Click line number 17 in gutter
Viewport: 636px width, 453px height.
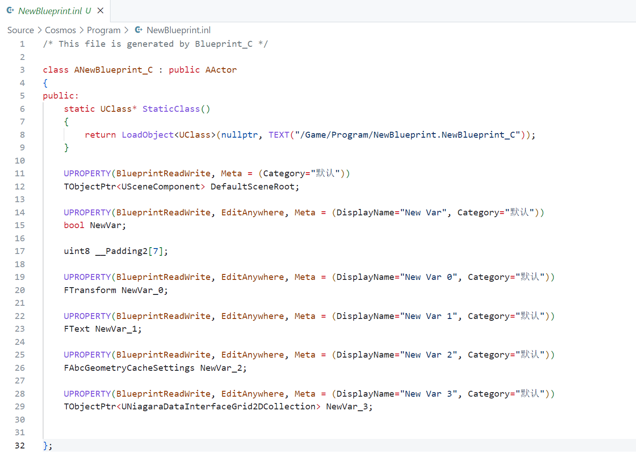click(x=20, y=251)
